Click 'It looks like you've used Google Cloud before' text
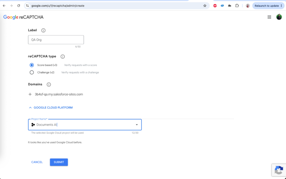Viewport: 286px width, 179px height. 55,142
